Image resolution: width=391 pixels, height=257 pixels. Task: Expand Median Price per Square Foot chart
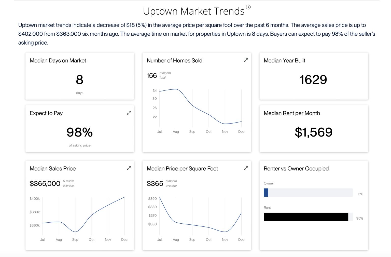[x=246, y=168]
